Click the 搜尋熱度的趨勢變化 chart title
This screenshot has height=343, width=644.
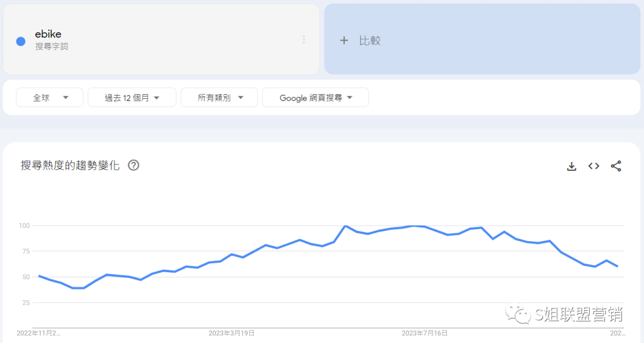click(70, 166)
